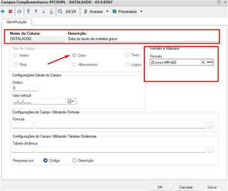Screen dimensions: 228x191
Task: Jump to last record arrow icon
Action: point(51,12)
